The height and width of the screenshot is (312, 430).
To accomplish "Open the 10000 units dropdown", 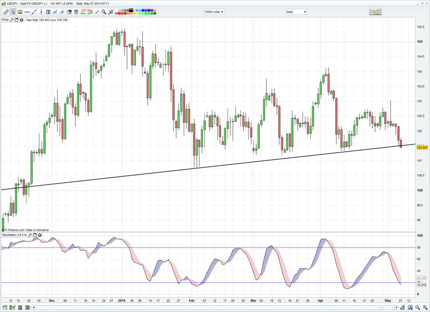I will [214, 12].
